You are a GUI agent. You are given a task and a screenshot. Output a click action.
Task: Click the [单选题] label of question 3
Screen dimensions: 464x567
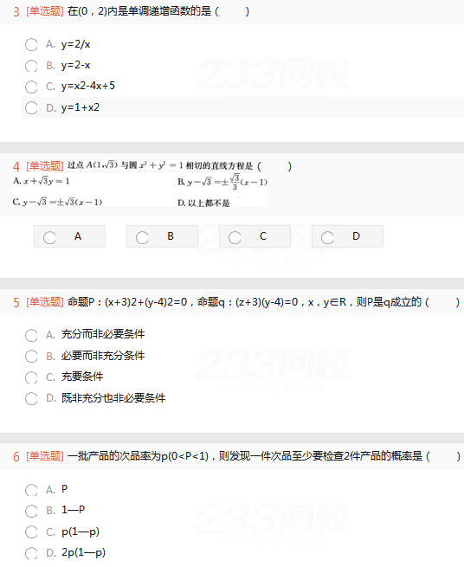click(x=45, y=11)
